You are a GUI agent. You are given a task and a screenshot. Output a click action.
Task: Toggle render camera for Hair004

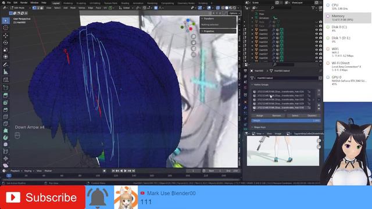(x=320, y=42)
